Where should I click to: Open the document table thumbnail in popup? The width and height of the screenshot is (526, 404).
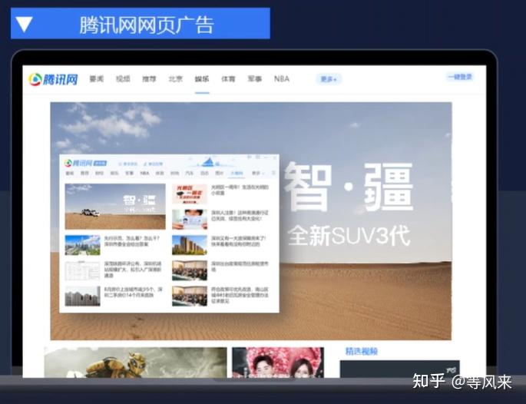coord(82,270)
